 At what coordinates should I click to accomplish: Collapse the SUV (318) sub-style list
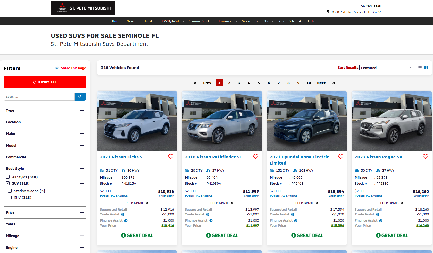82,183
